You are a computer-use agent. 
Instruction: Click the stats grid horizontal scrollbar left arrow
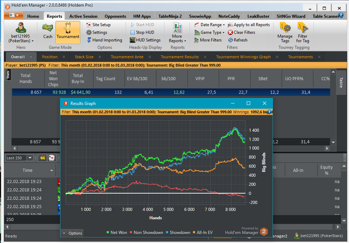(x=14, y=148)
